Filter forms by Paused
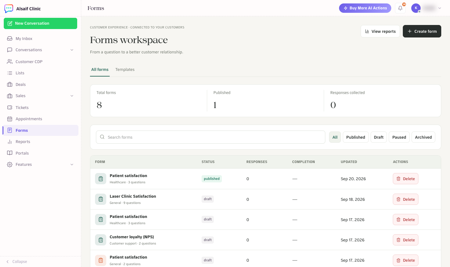Viewport: 450px width, 267px height. click(399, 137)
